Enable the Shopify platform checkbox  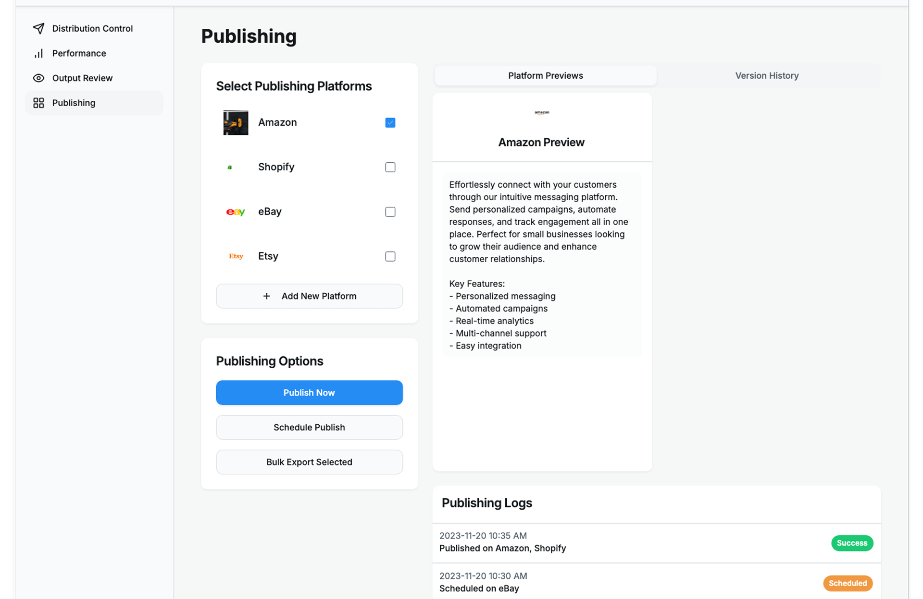[390, 167]
